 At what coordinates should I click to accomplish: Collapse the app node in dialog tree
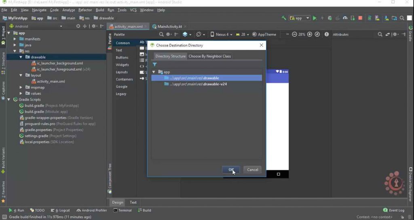point(154,72)
